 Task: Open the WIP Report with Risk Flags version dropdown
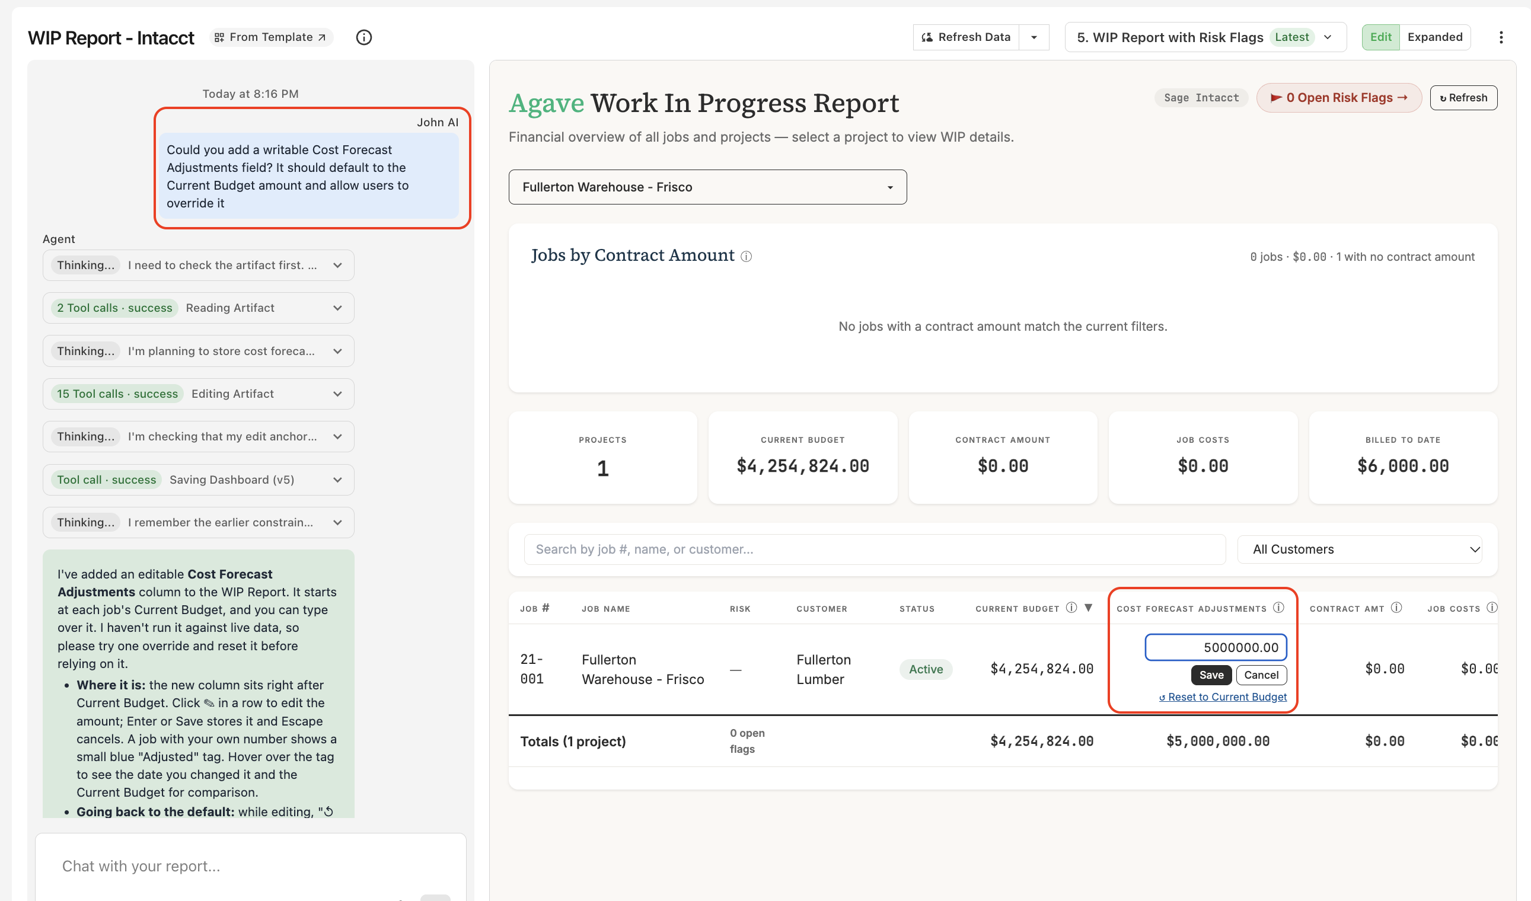[x=1205, y=37]
